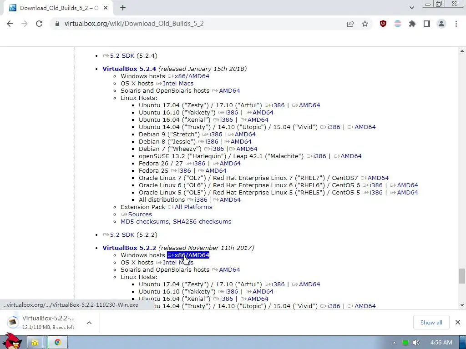466x349 pixels.
Task: Download 5.2.4 All distributions i386
Action: [198, 200]
